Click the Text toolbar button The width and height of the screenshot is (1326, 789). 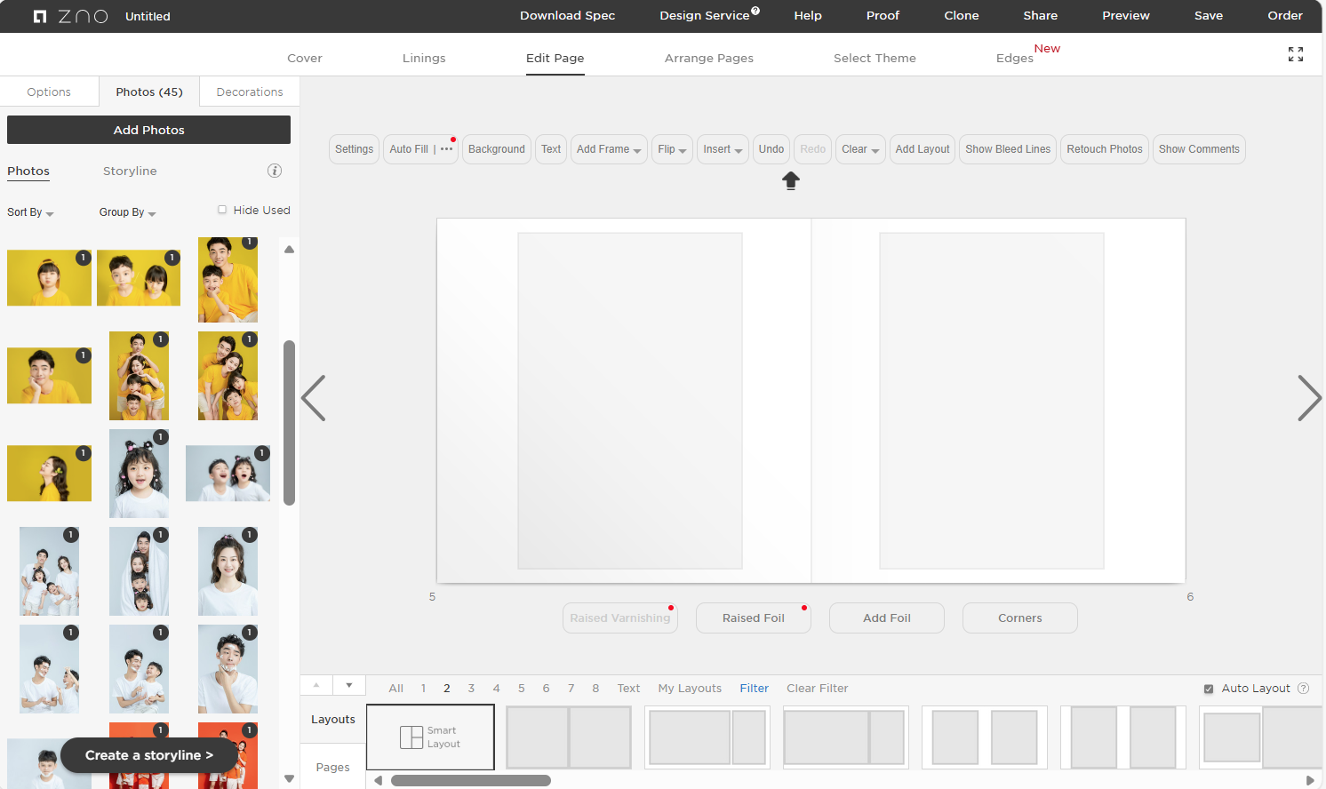[x=551, y=149]
